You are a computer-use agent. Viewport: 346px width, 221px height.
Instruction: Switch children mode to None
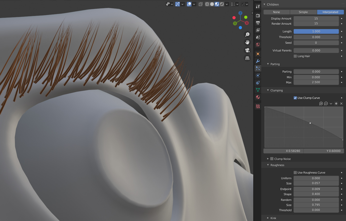pyautogui.click(x=276, y=12)
